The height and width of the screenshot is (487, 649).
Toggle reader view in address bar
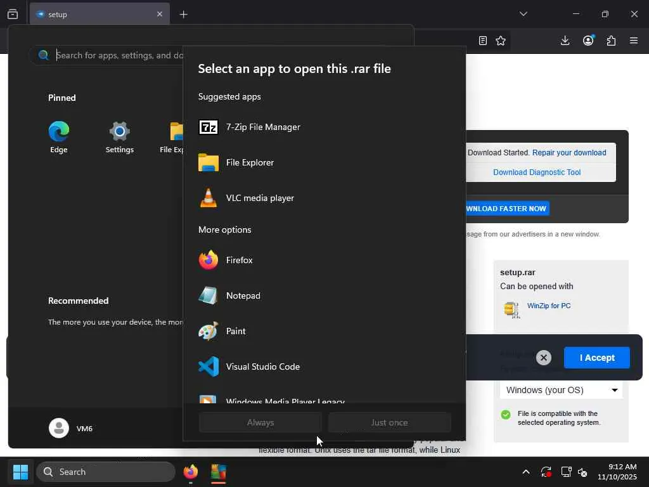pos(482,41)
